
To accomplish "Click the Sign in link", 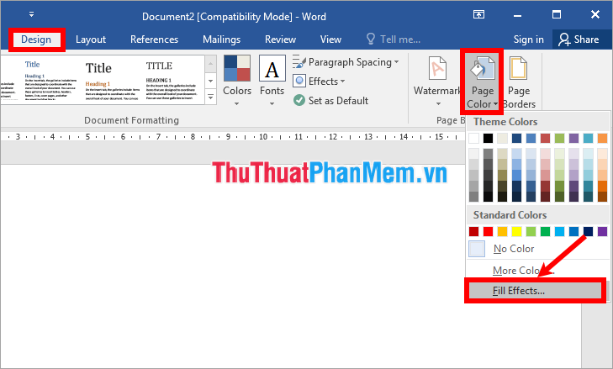I will click(528, 40).
